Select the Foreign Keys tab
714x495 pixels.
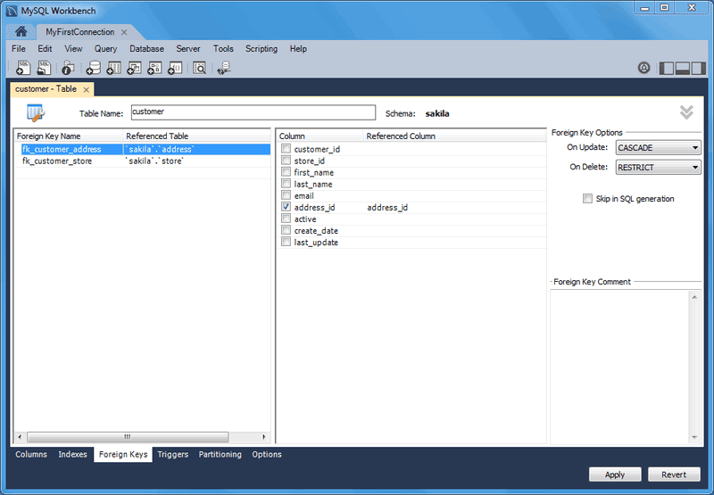[123, 454]
